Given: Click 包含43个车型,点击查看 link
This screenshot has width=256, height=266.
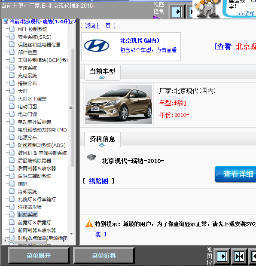Looking at the screenshot, I should point(149,50).
